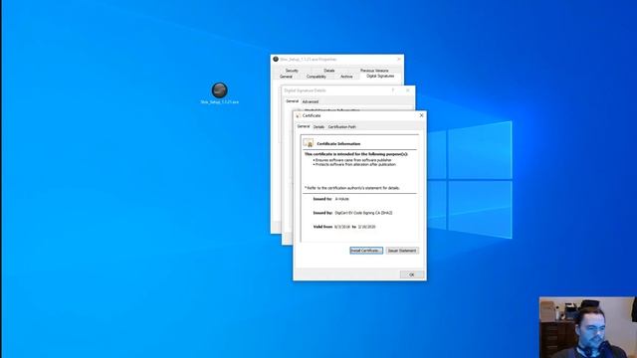Image resolution: width=637 pixels, height=358 pixels.
Task: Open Advanced tab in Digital Signature Details
Action: click(x=311, y=101)
